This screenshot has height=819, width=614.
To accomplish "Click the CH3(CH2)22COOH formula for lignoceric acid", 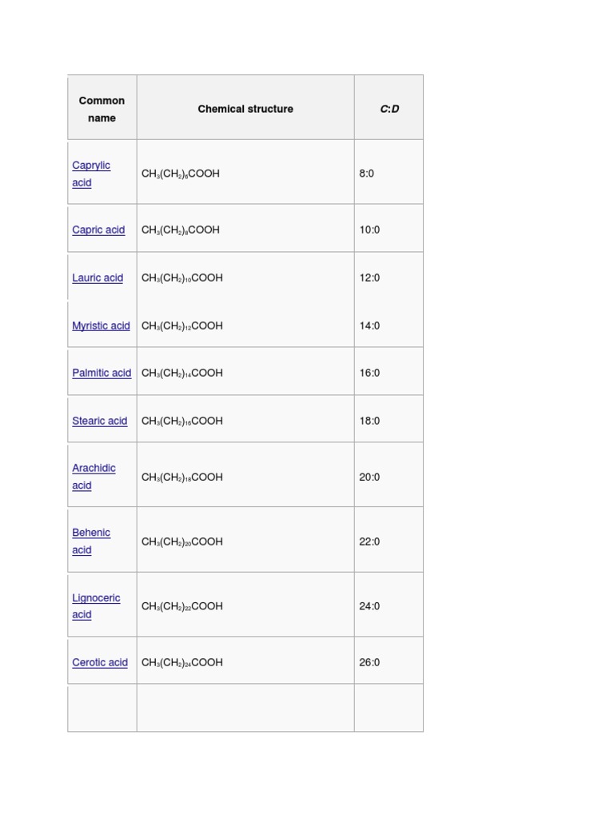I will (x=182, y=606).
